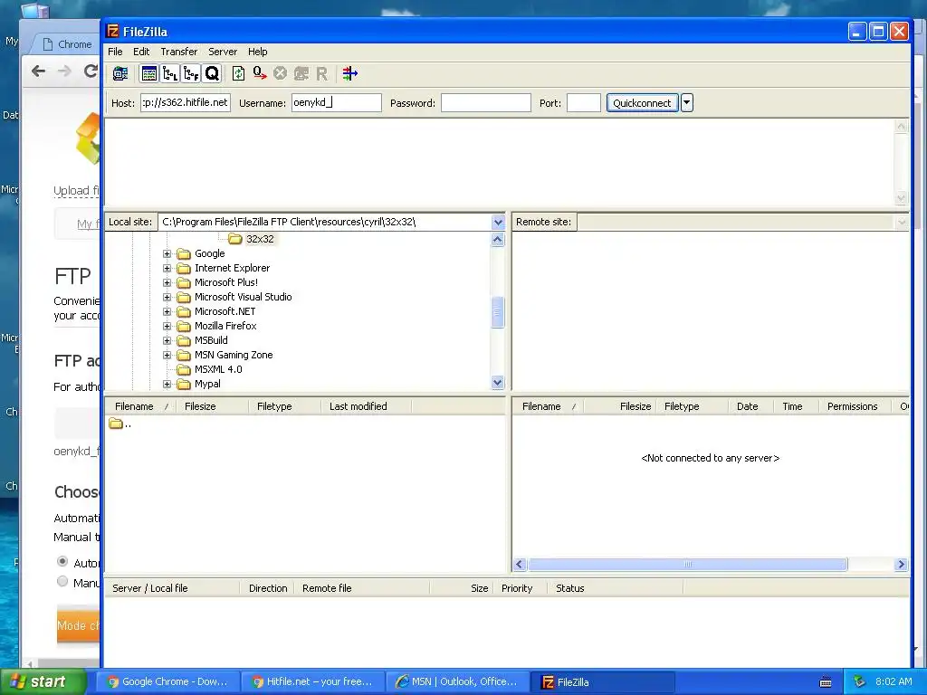This screenshot has height=695, width=927.
Task: Click the Port input field
Action: tap(584, 103)
